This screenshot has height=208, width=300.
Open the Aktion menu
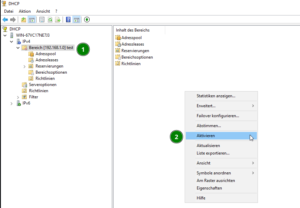coord(25,11)
